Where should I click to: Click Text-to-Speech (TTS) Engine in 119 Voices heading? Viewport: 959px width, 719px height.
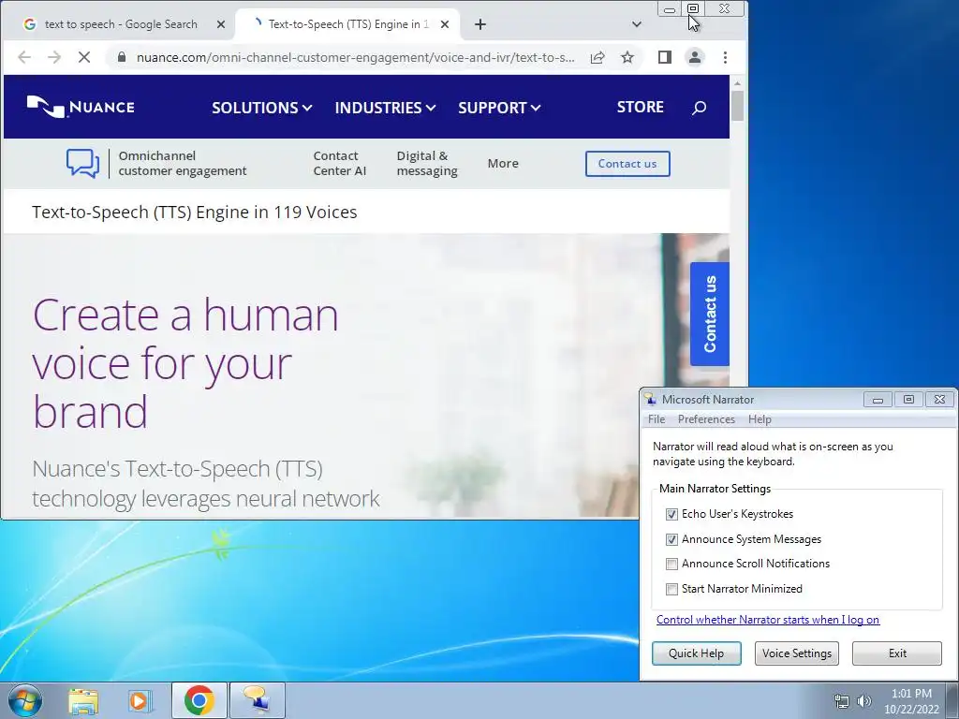(195, 213)
